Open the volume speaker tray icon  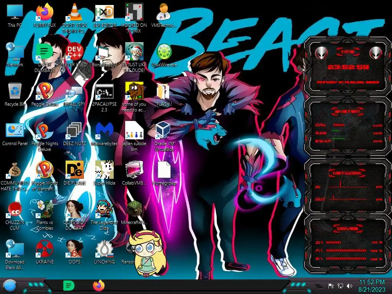(350, 286)
